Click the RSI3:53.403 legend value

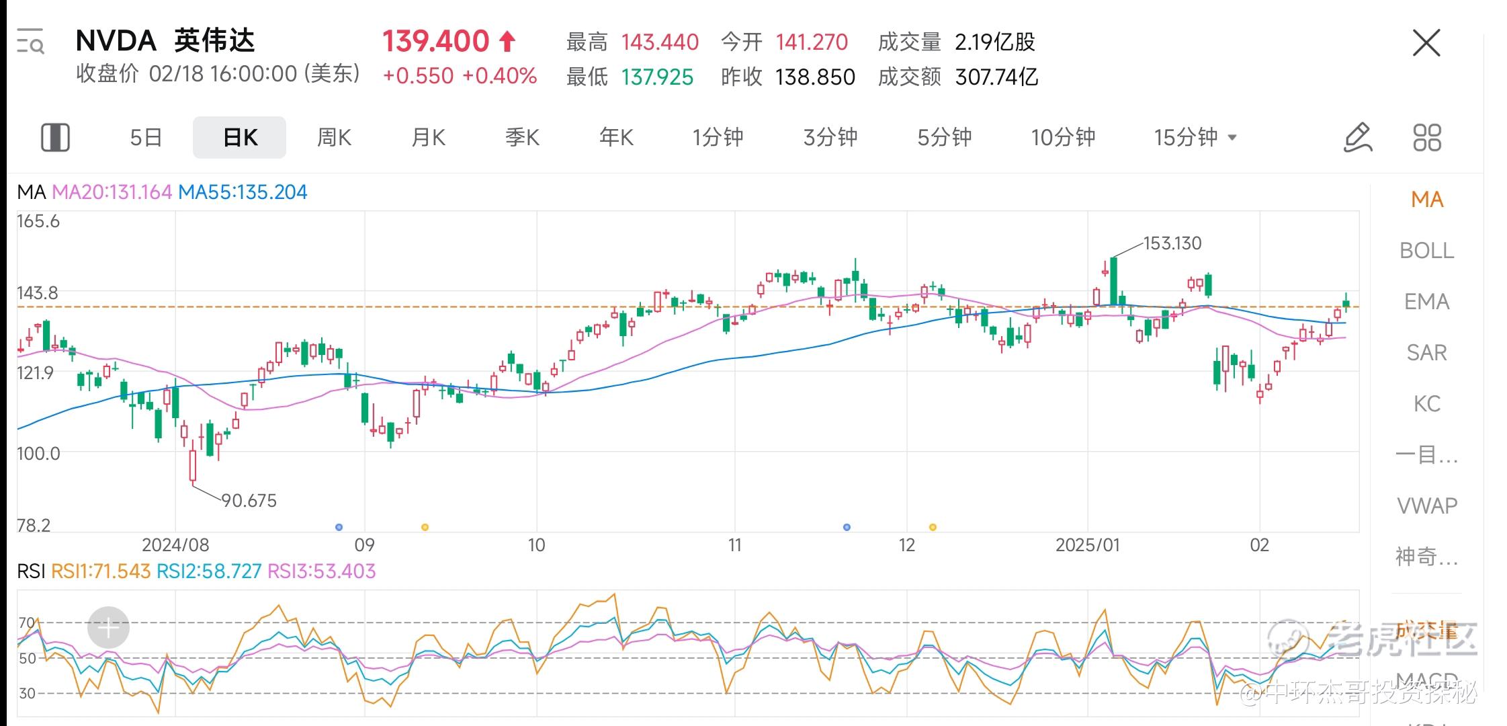pos(321,571)
